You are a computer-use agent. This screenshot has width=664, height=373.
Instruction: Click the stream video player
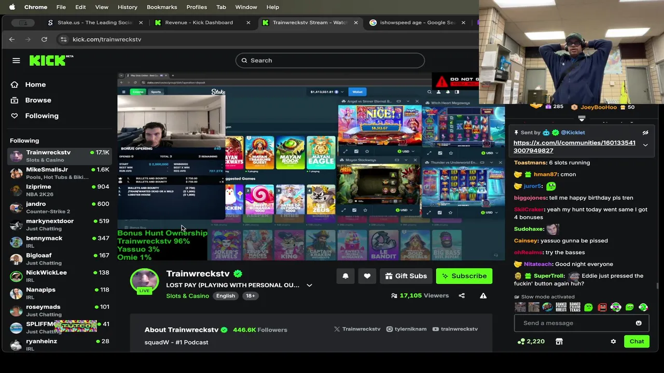(x=310, y=167)
